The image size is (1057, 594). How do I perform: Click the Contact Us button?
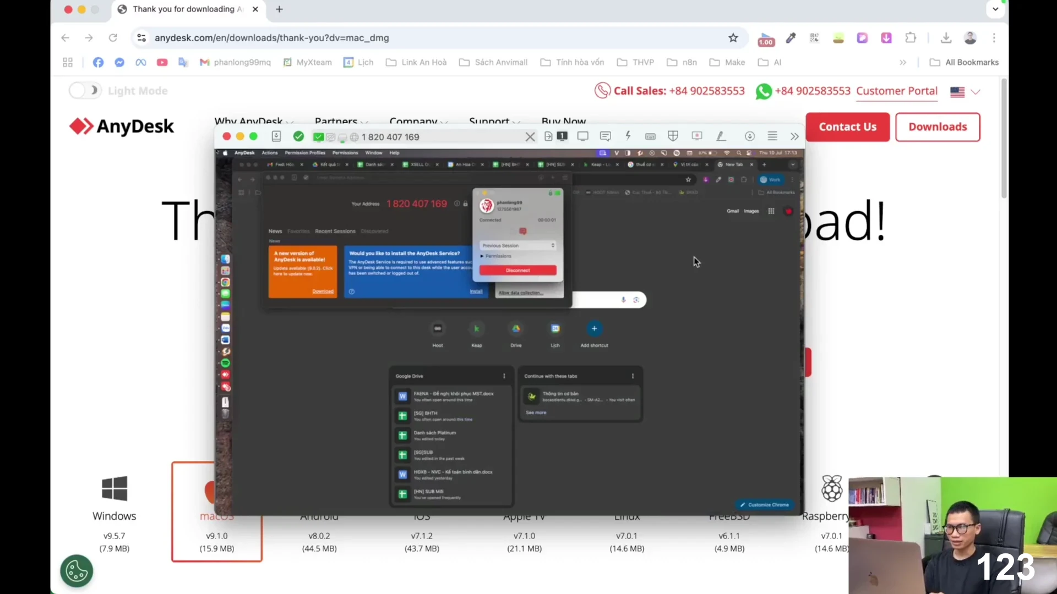click(x=847, y=127)
